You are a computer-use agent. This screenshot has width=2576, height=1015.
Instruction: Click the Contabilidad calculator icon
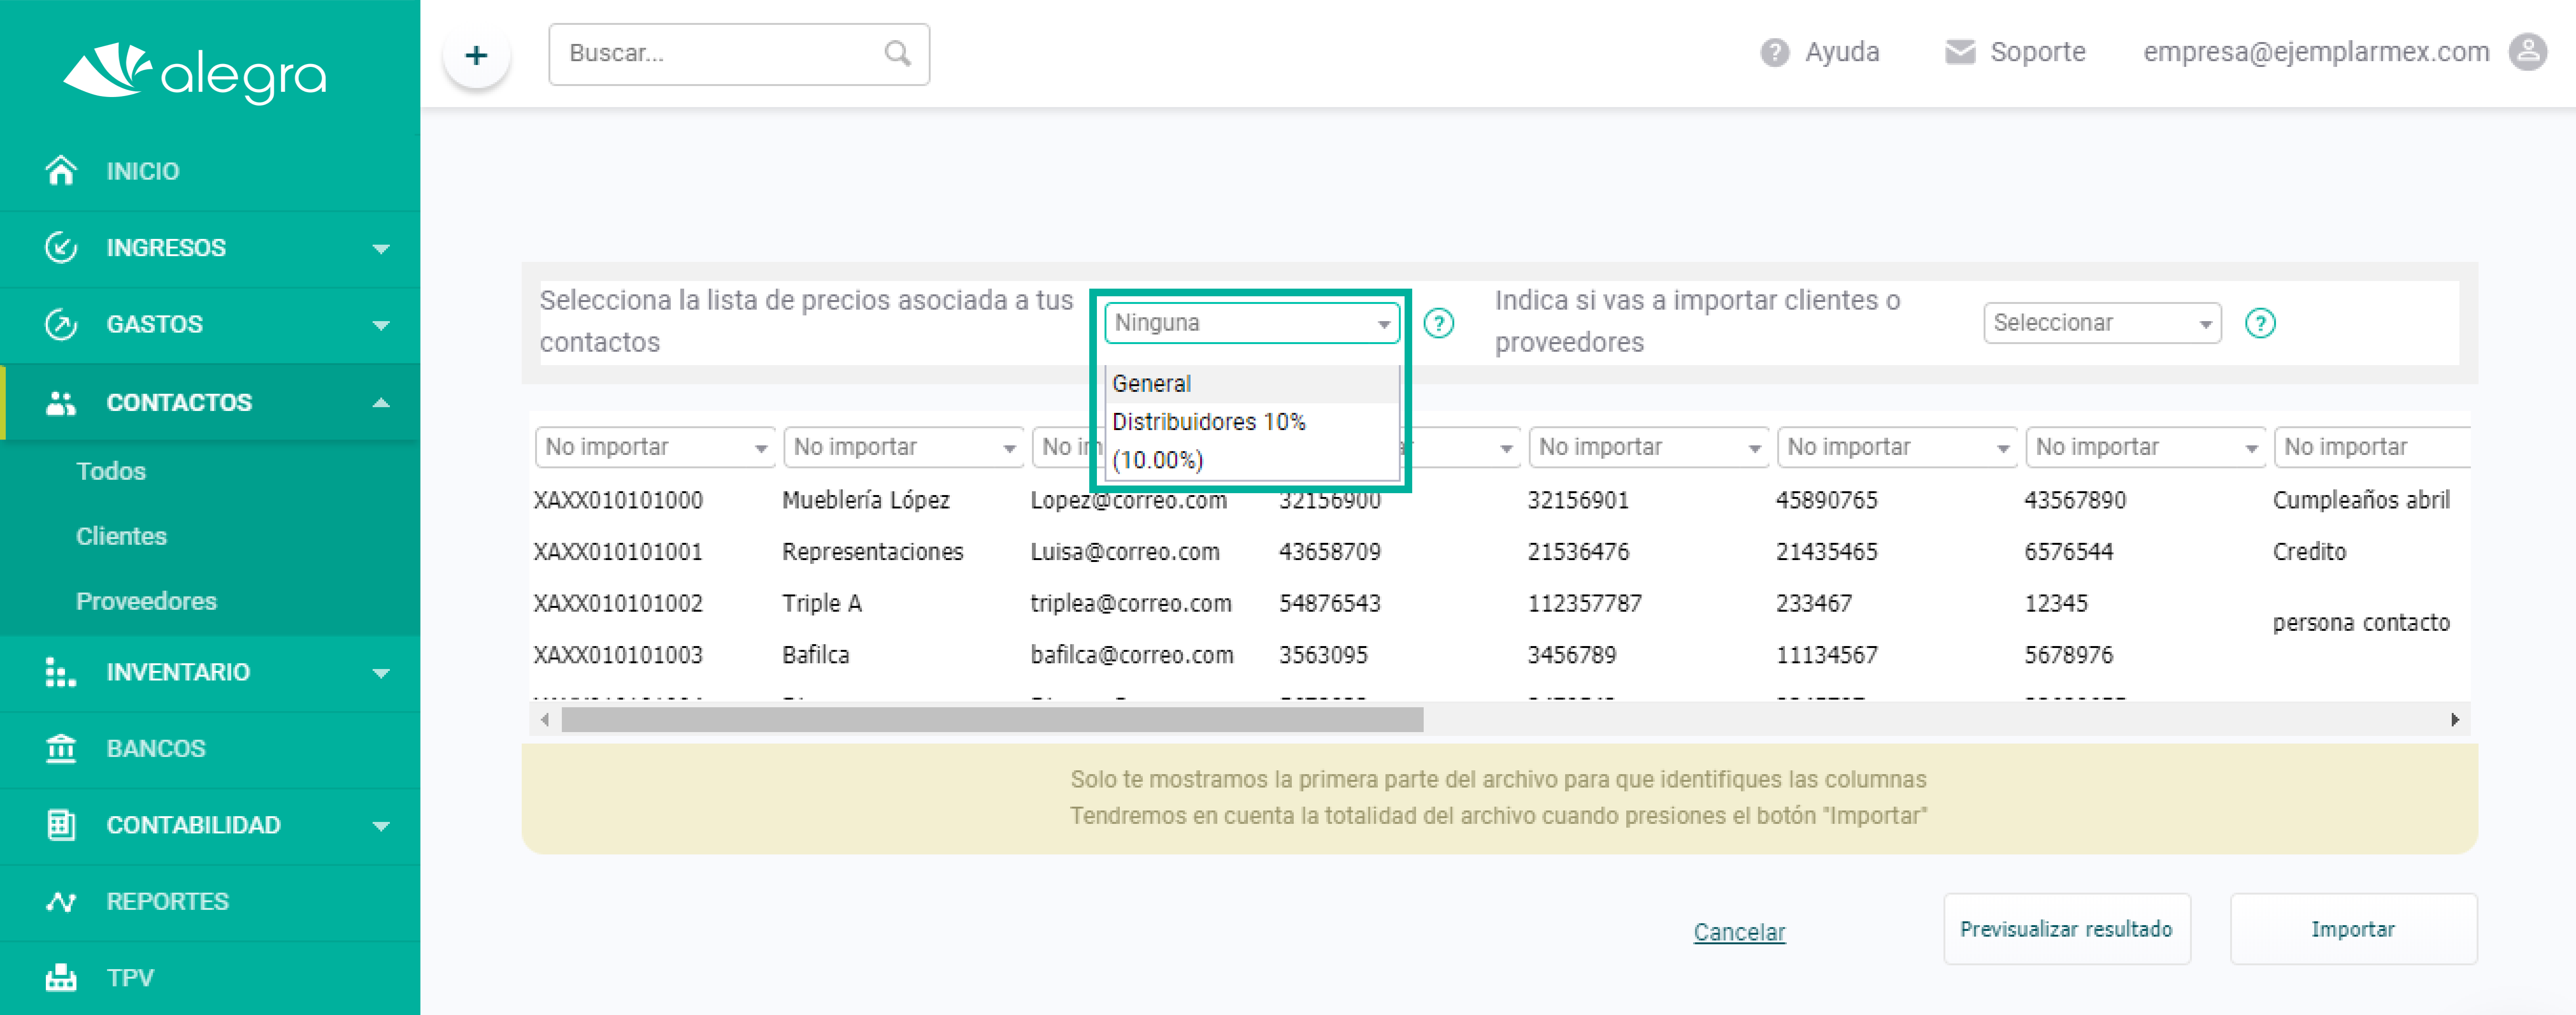pos(61,825)
